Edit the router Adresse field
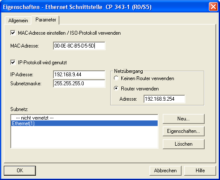 164,99
